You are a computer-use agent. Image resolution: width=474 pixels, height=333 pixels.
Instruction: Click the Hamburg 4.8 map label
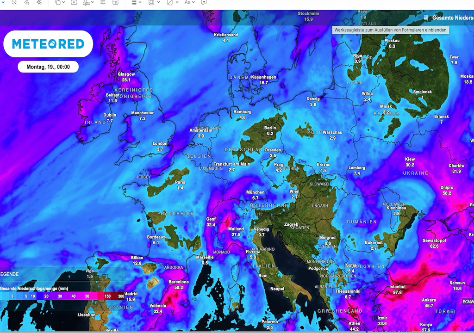tap(243, 115)
